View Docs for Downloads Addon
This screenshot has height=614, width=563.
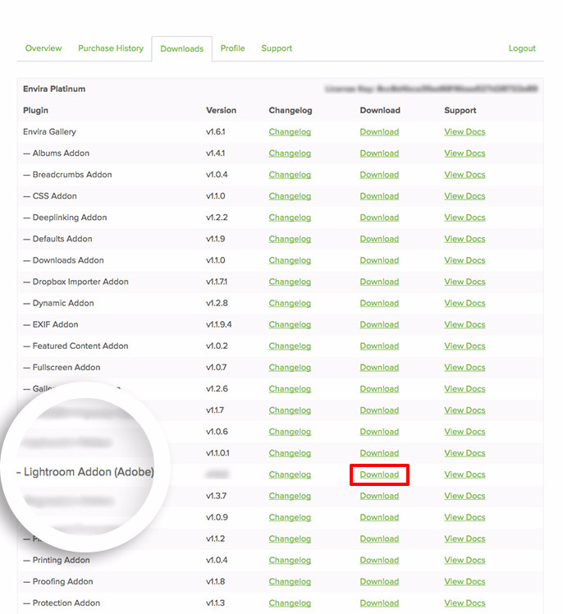(x=465, y=260)
